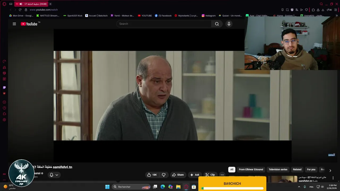The image size is (340, 191).
Task: Show more bookmarks with overflow chevron
Action: coord(337,16)
